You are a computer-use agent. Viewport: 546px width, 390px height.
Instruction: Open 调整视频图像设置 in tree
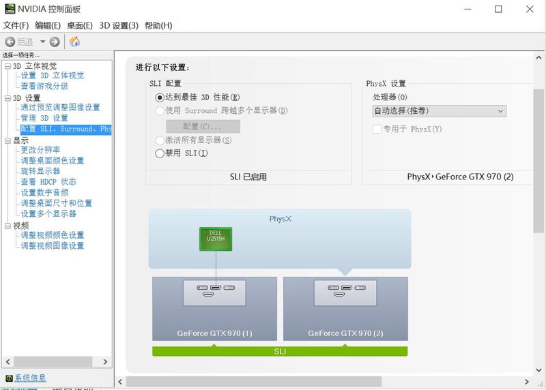point(53,245)
